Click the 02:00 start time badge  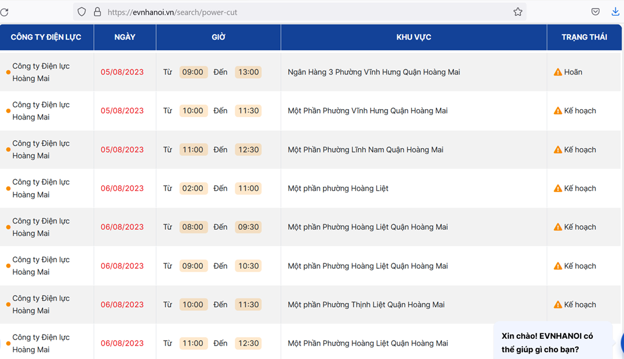(193, 188)
